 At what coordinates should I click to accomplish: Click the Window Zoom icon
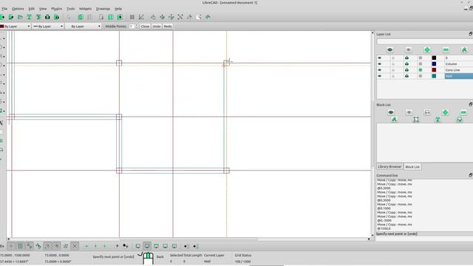click(199, 17)
